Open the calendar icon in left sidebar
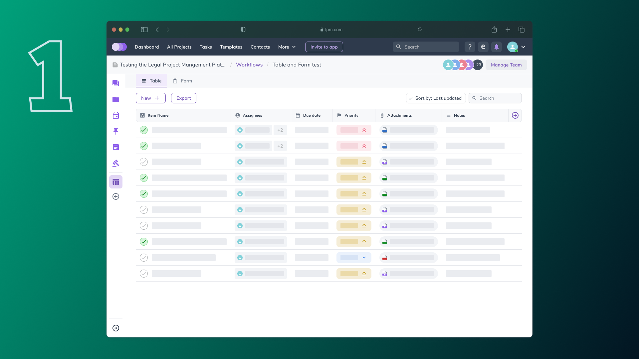Viewport: 639px width, 359px height. click(116, 115)
